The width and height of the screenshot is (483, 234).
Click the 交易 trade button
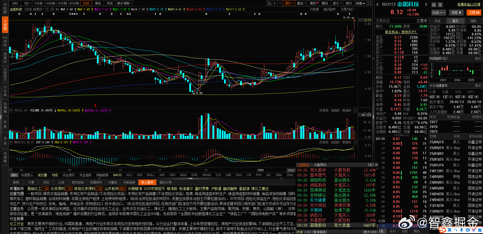pyautogui.click(x=474, y=13)
